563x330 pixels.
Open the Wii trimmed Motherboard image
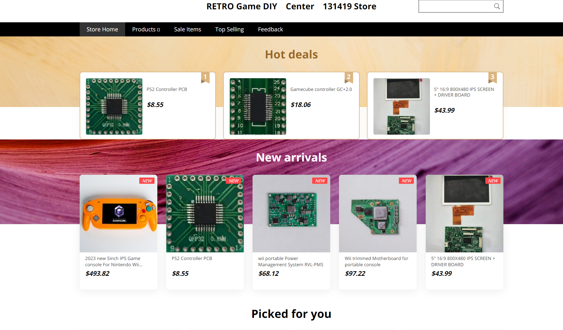point(378,214)
